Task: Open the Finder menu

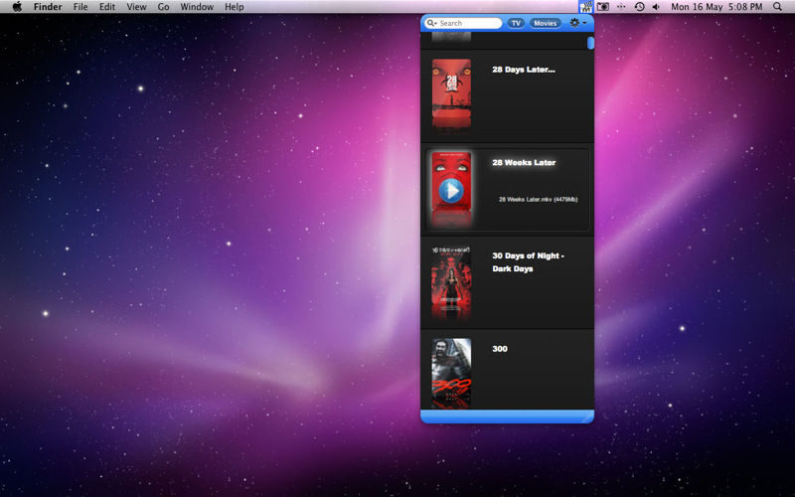Action: point(48,7)
